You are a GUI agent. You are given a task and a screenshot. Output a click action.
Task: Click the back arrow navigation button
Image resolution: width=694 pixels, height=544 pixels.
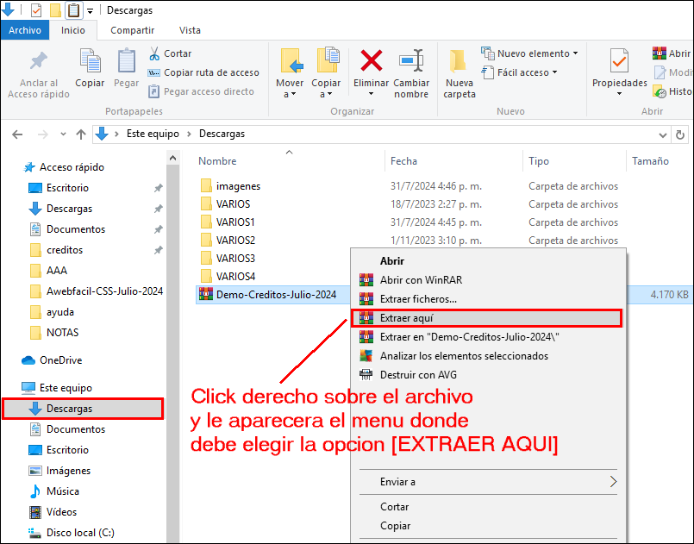coord(17,134)
